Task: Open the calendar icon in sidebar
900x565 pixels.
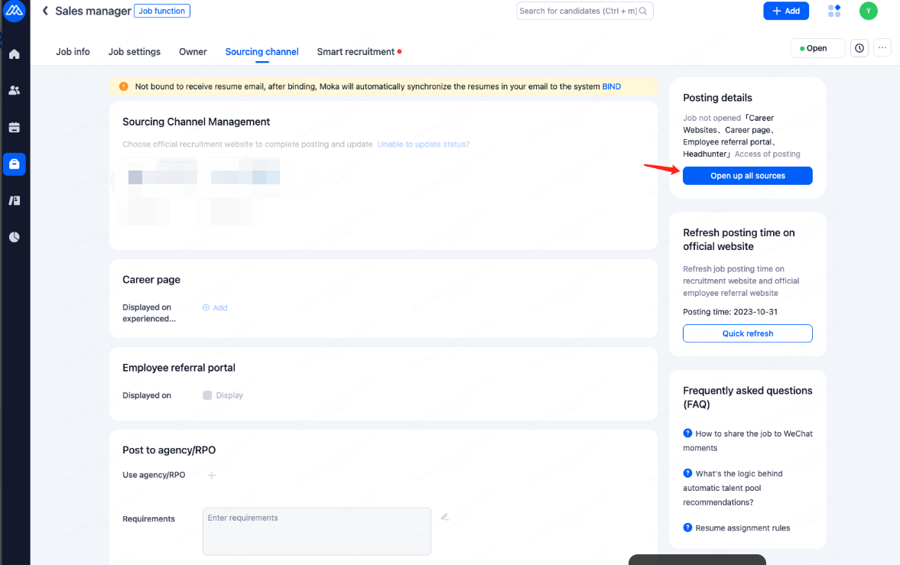Action: pos(15,127)
